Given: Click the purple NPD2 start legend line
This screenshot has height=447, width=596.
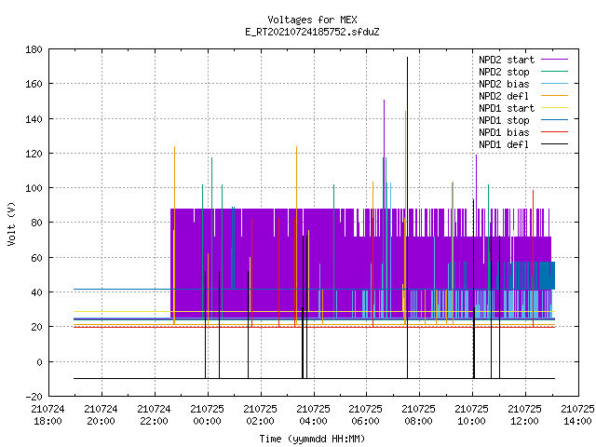Looking at the screenshot, I should coord(554,60).
